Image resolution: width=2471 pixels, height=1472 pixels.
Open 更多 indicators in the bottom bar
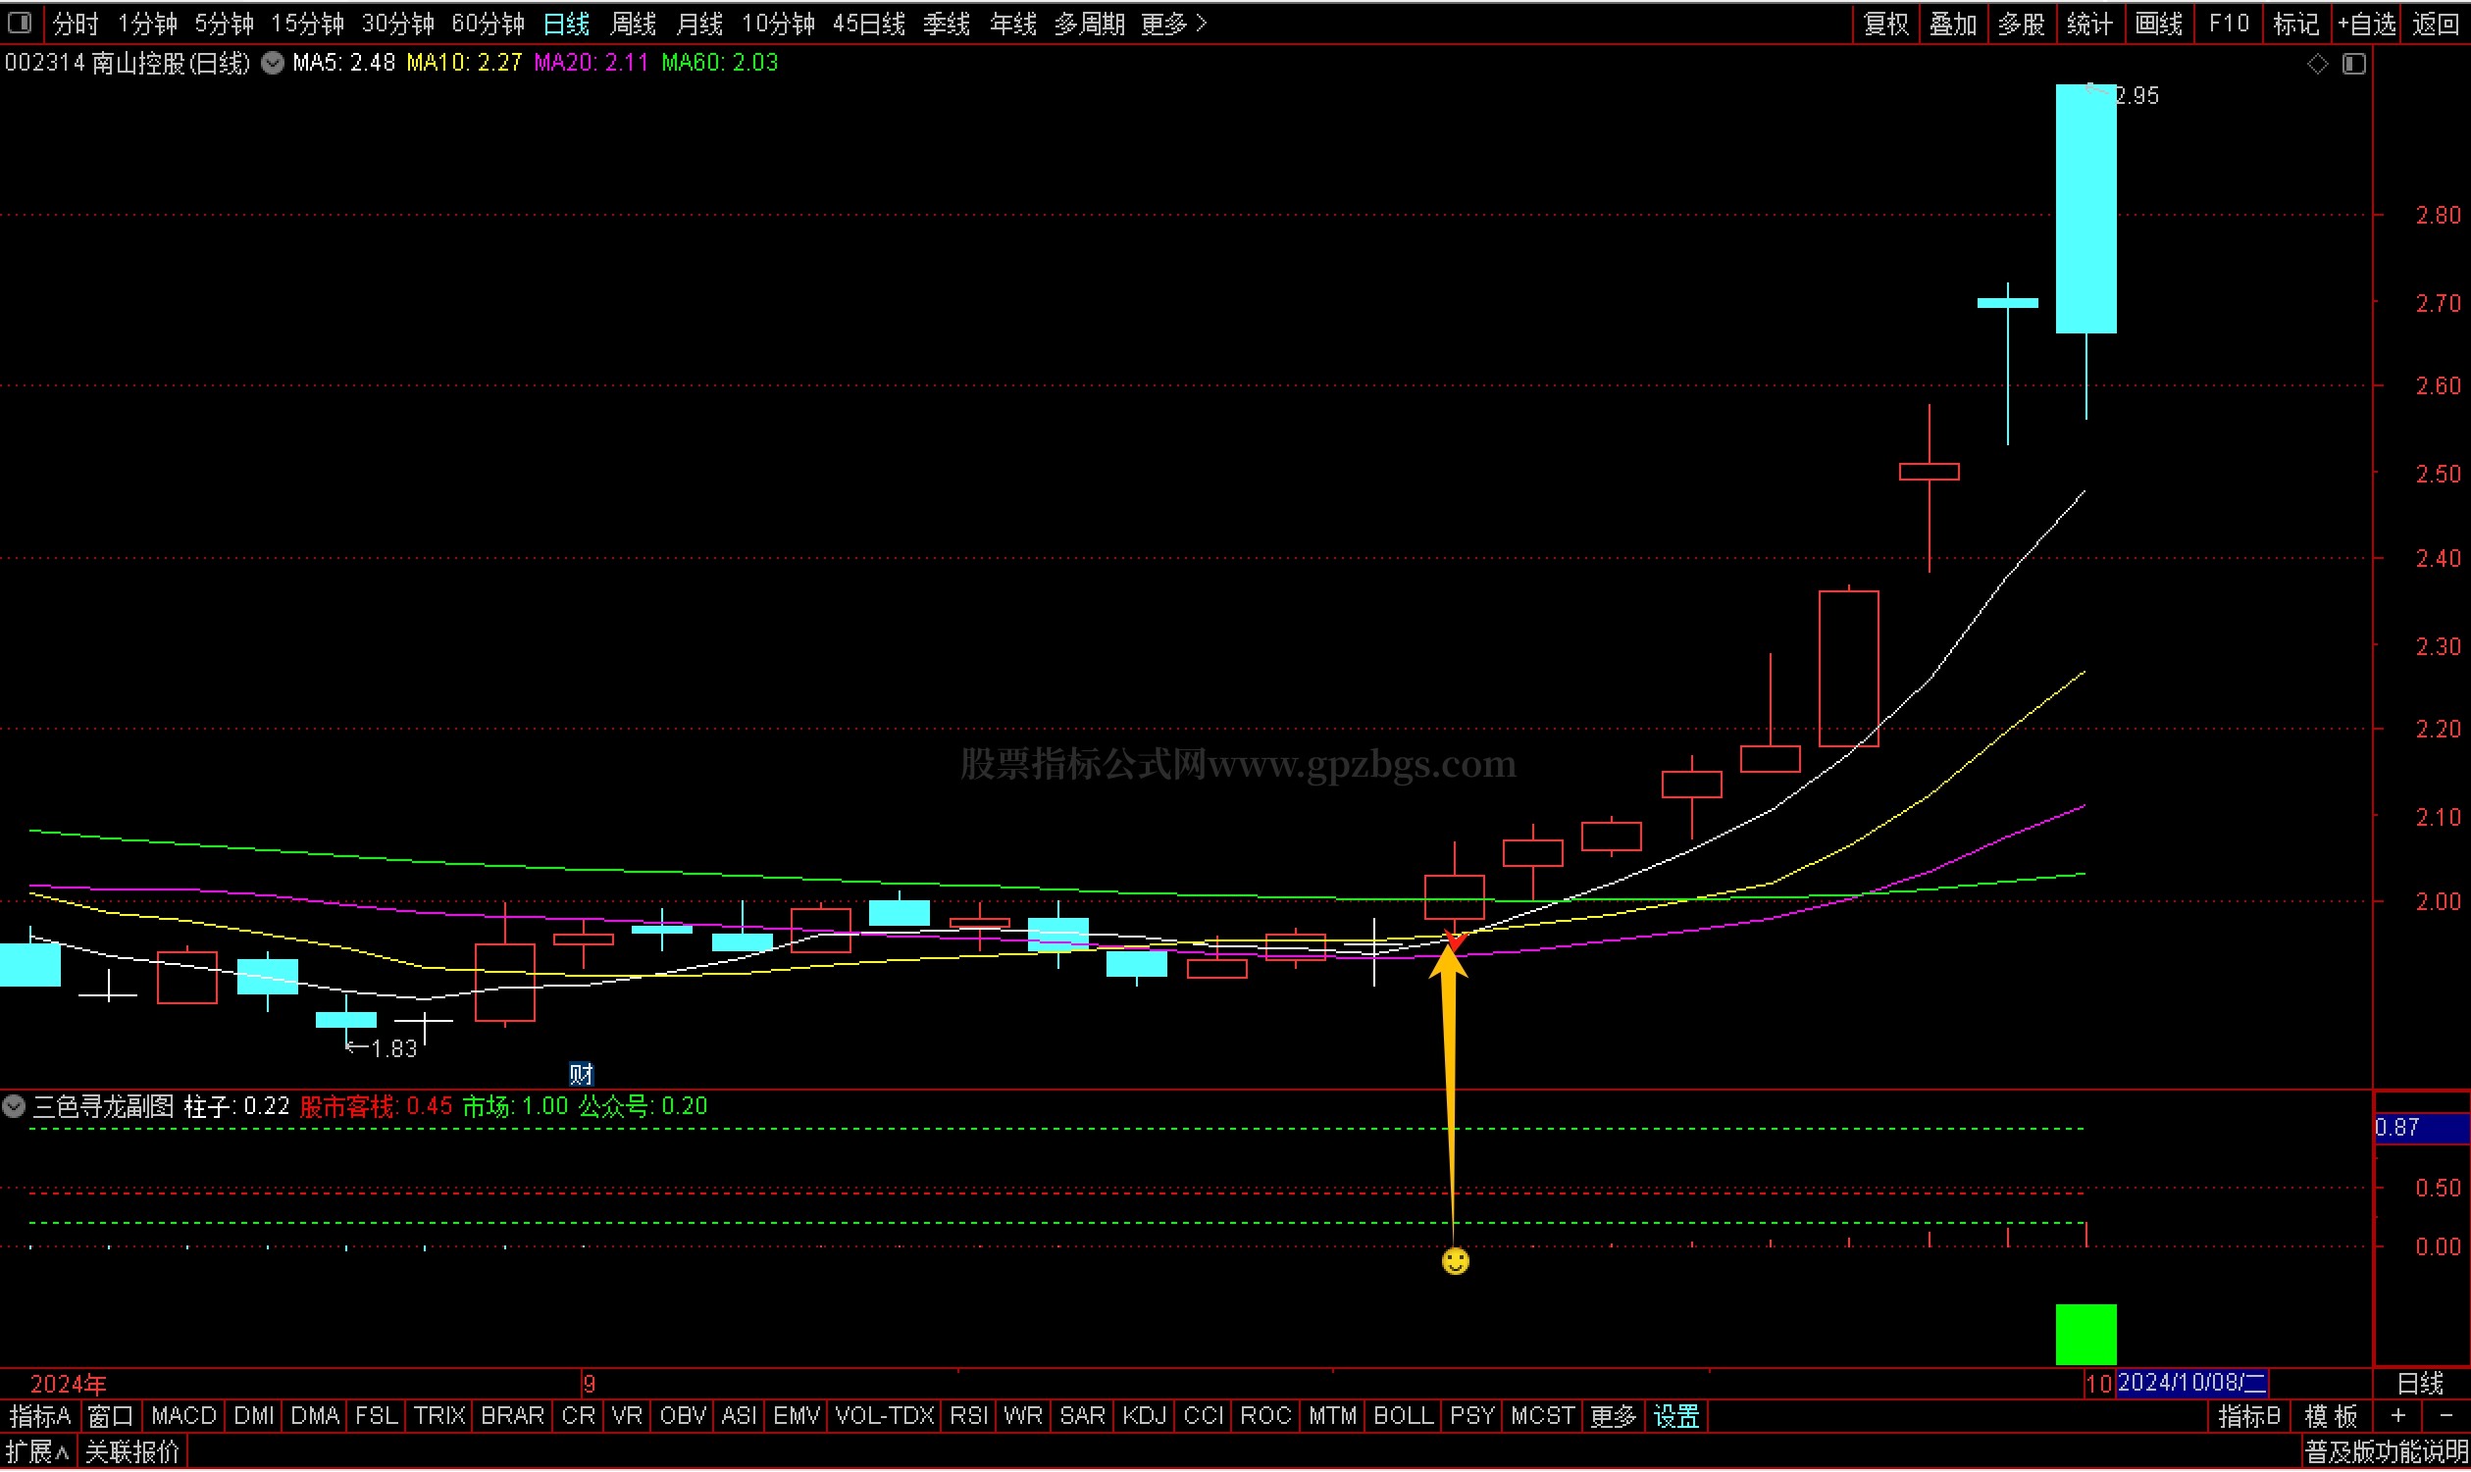[1613, 1415]
